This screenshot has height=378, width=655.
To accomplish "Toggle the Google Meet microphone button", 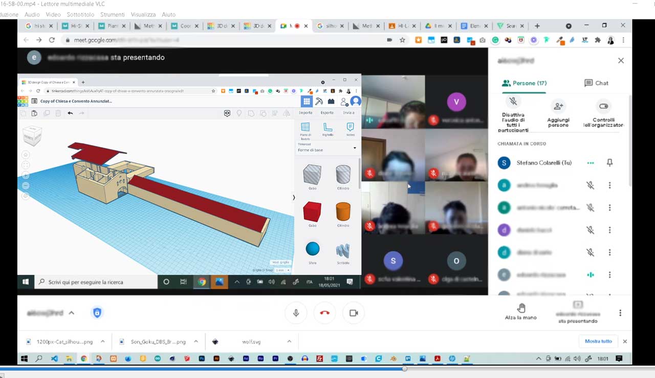I will pyautogui.click(x=296, y=313).
